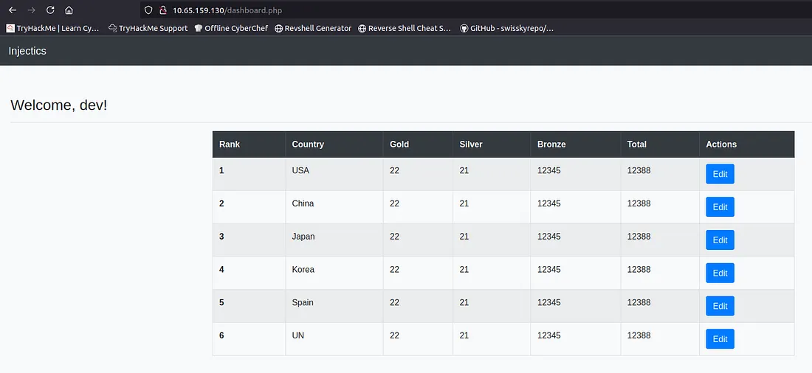Viewport: 812px width, 373px height.
Task: Edit the China row
Action: click(x=720, y=207)
